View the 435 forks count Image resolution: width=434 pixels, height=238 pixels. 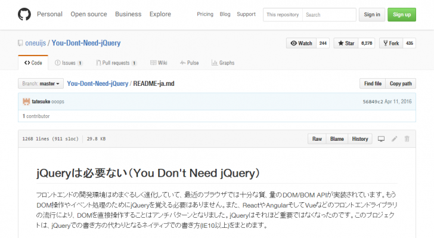[x=410, y=43]
